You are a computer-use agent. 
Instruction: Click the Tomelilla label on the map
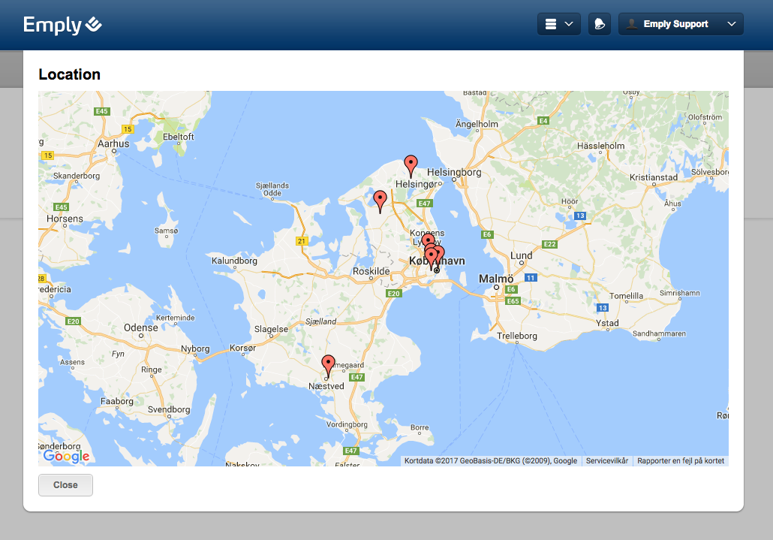626,296
